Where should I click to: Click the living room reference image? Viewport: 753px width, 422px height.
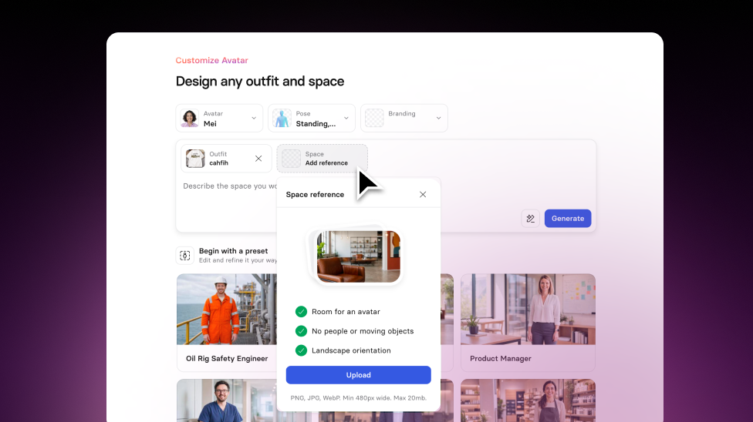[x=358, y=256]
